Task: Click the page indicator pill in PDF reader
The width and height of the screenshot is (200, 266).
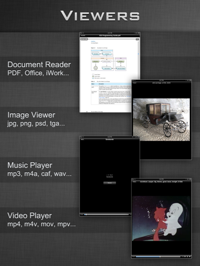Action: (x=84, y=39)
